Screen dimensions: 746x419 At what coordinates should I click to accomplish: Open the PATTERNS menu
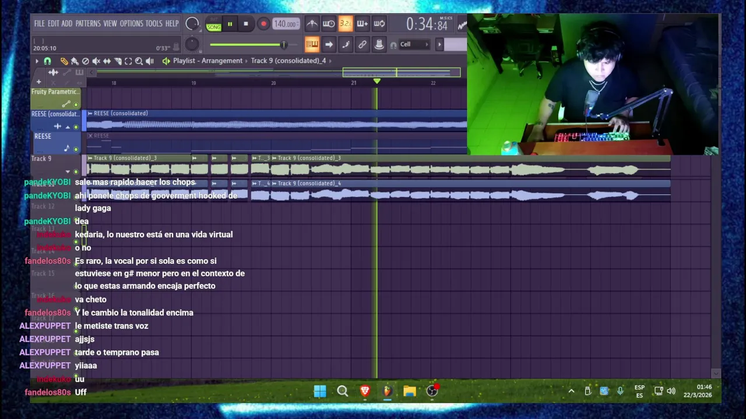pyautogui.click(x=88, y=24)
